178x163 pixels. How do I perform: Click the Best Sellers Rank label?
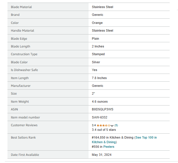23,137
